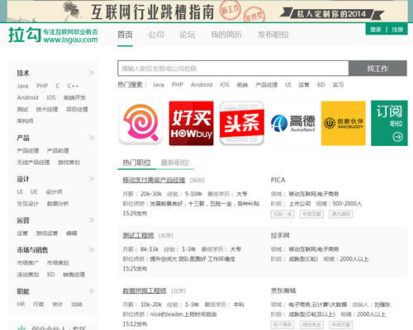The height and width of the screenshot is (330, 413).
Task: Click 游戏运营 in the sidebar
Action: [x=47, y=233]
